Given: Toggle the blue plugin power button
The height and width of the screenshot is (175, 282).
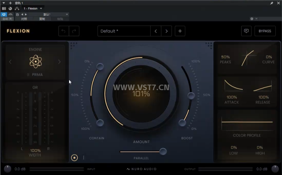Looking at the screenshot, I should [x=4, y=14].
